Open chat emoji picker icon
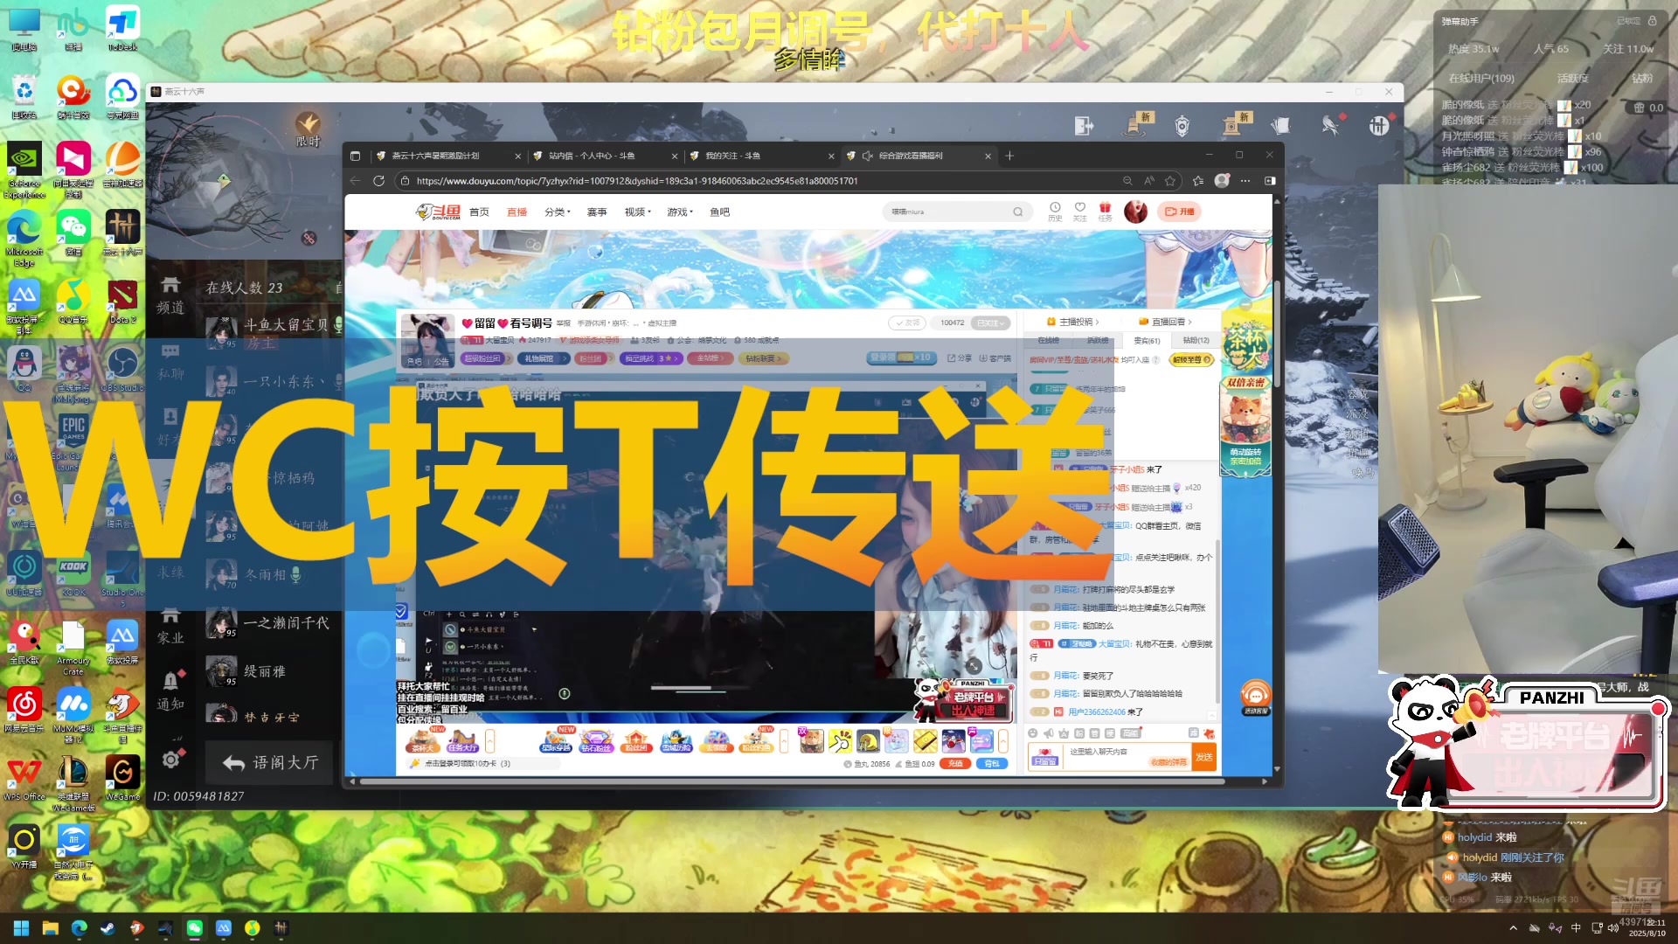The image size is (1678, 944). coord(1033,733)
